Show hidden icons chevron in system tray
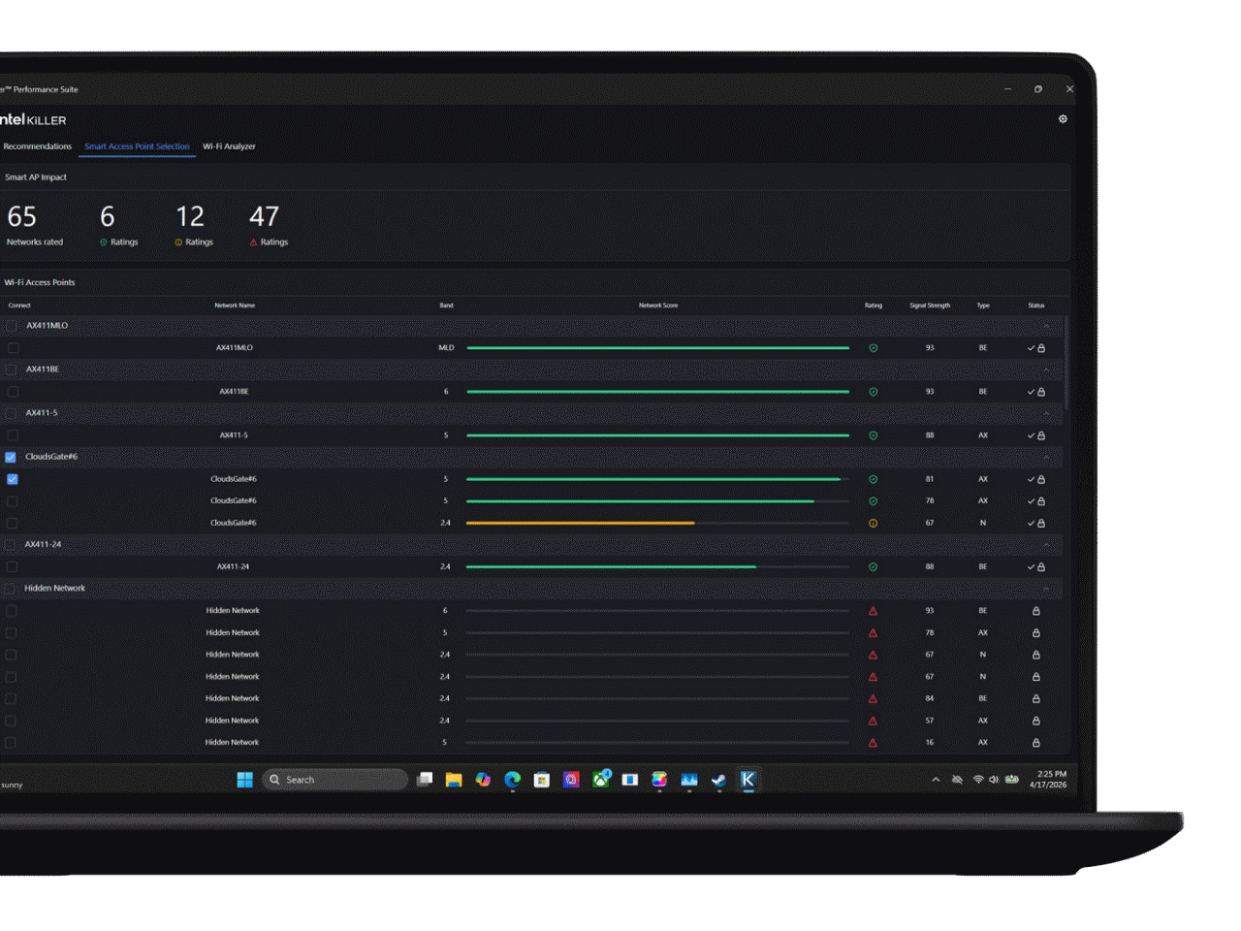 point(936,780)
